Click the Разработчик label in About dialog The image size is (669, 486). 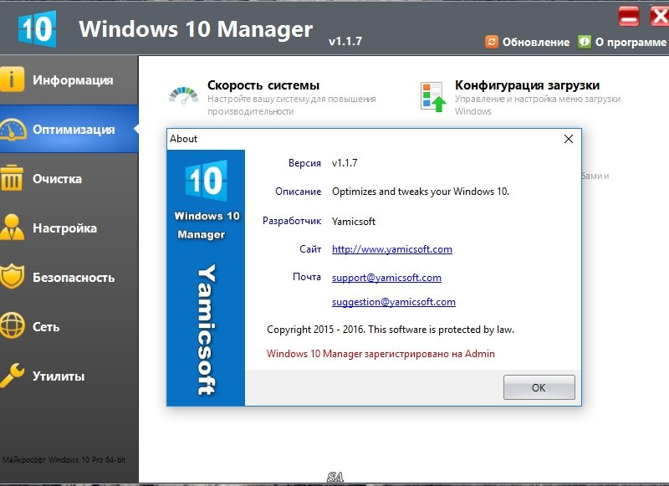click(292, 221)
